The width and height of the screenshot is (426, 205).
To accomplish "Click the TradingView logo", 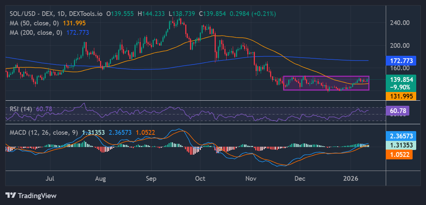I will [x=31, y=196].
